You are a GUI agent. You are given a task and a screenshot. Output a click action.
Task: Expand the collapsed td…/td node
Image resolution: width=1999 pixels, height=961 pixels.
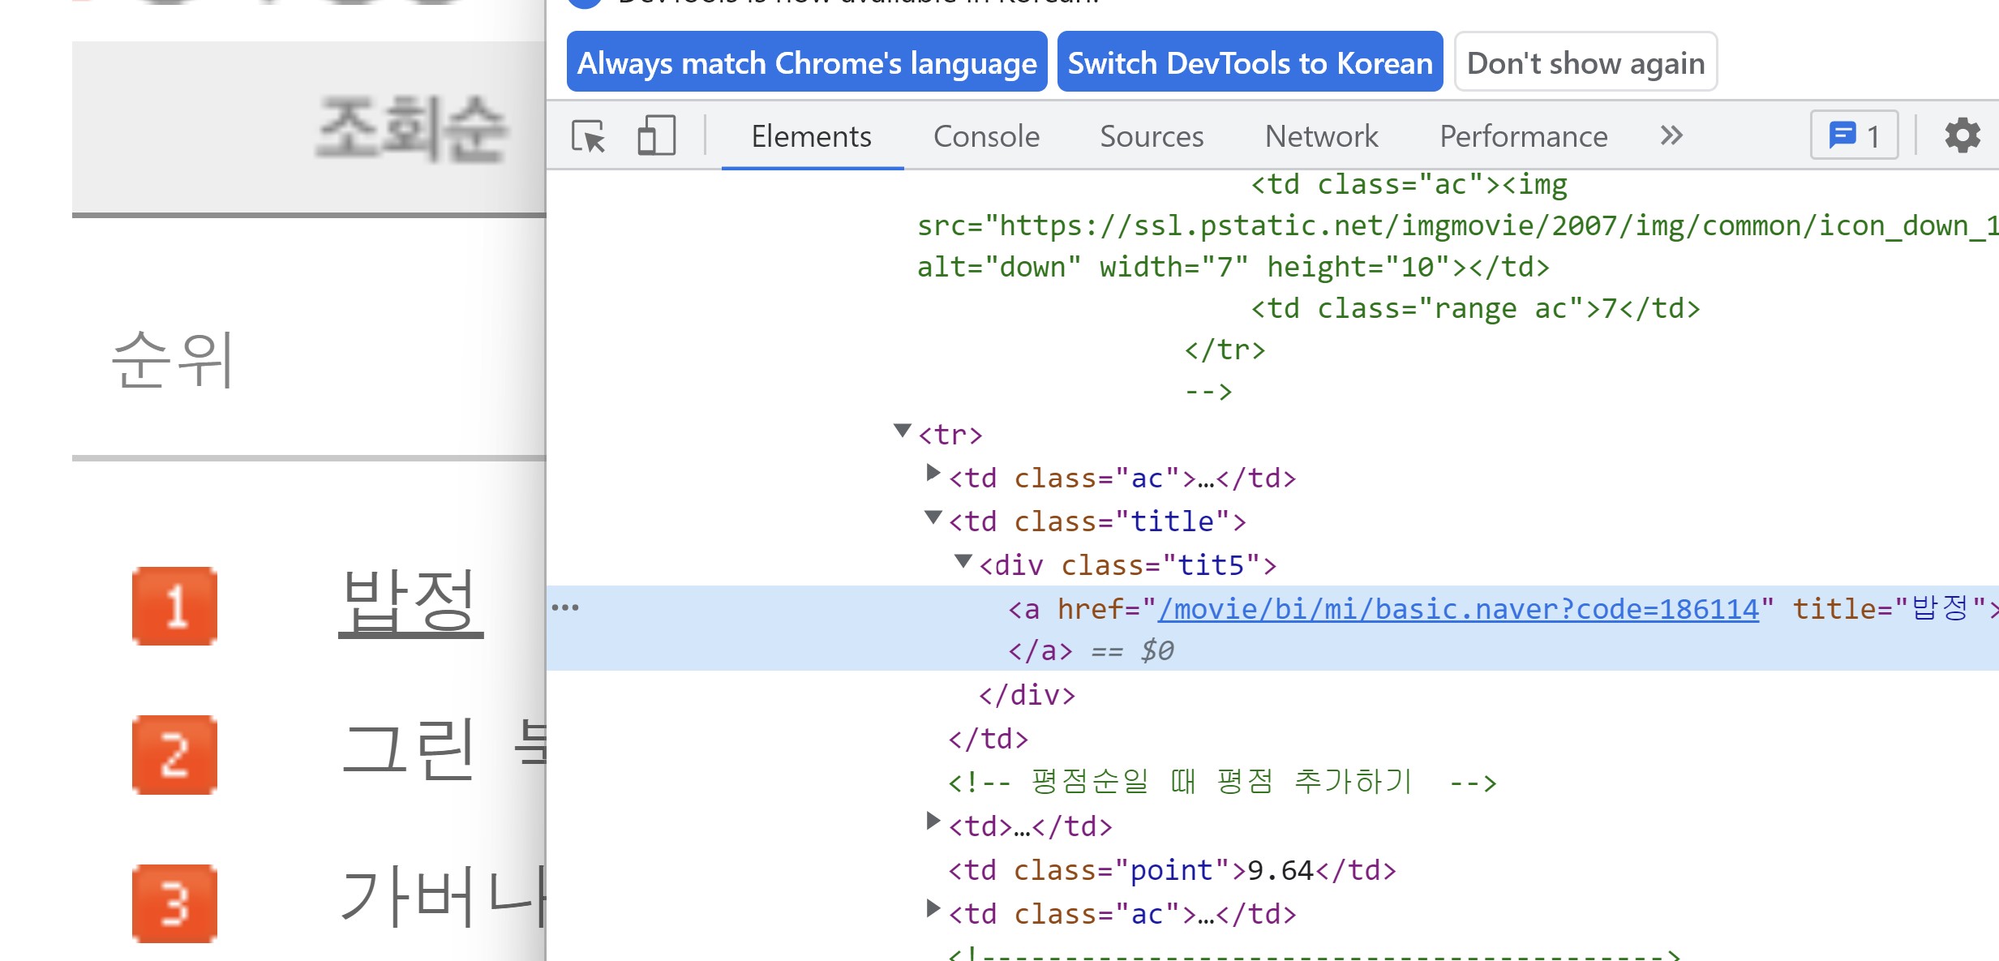coord(933,822)
